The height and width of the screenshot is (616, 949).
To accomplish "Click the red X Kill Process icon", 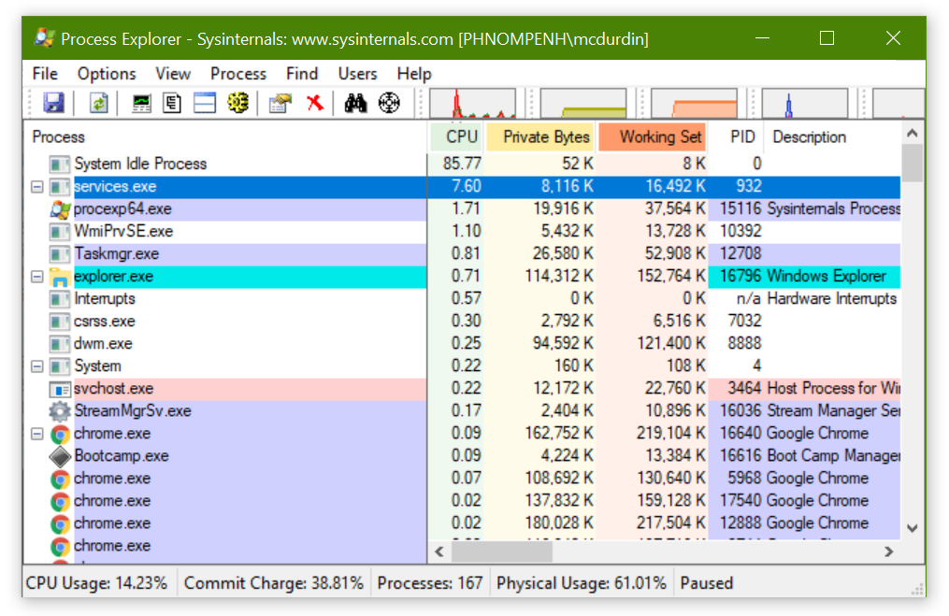I will click(x=315, y=103).
